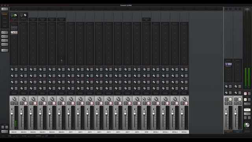Switch to the Overview view in sidebar
The image size is (252, 142).
tap(5, 14)
